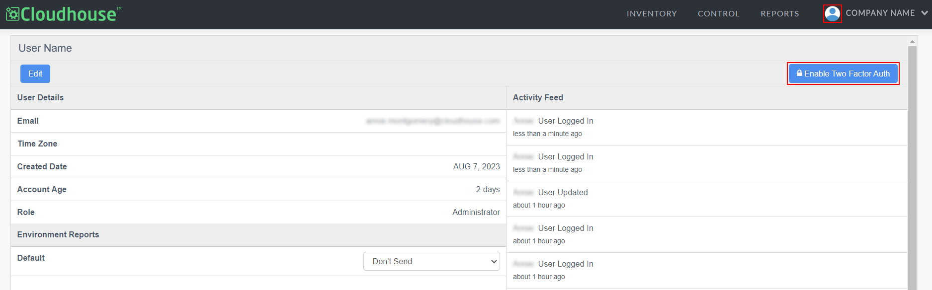
Task: Click Enable Two Factor Auth button
Action: [843, 73]
